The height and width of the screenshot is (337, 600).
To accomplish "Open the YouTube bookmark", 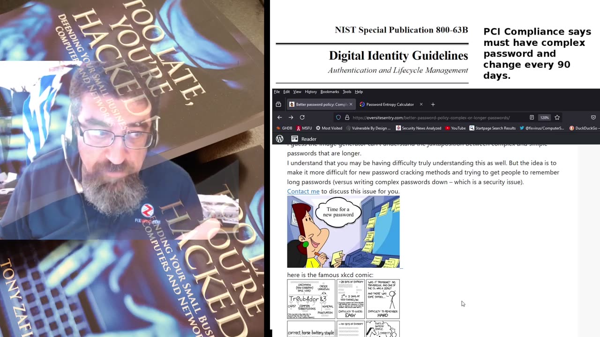I will [456, 128].
